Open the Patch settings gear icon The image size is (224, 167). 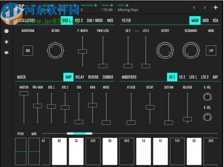[127, 5]
